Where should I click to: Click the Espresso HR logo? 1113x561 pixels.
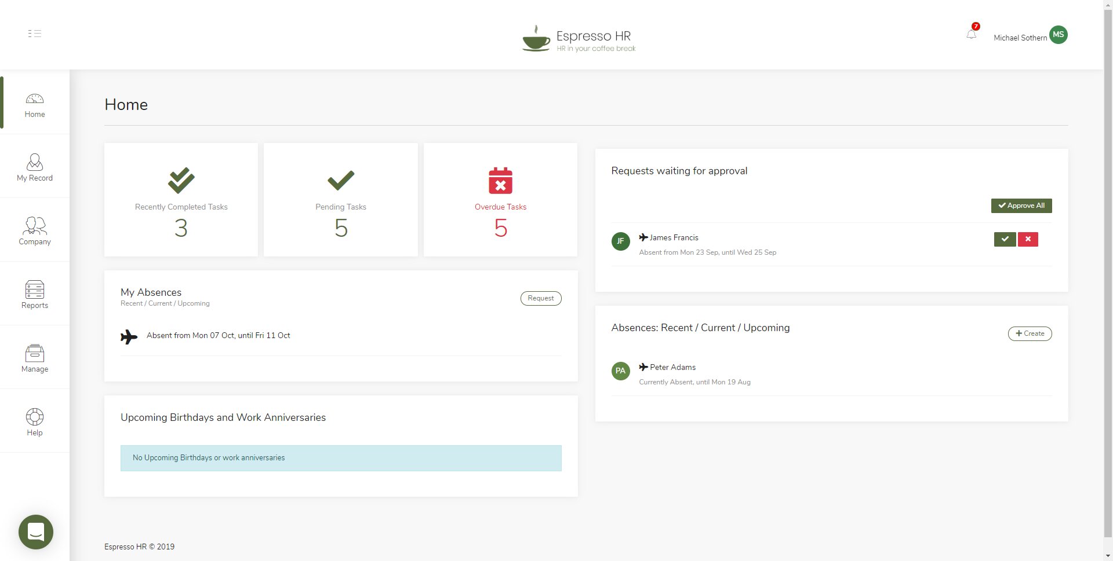[579, 39]
